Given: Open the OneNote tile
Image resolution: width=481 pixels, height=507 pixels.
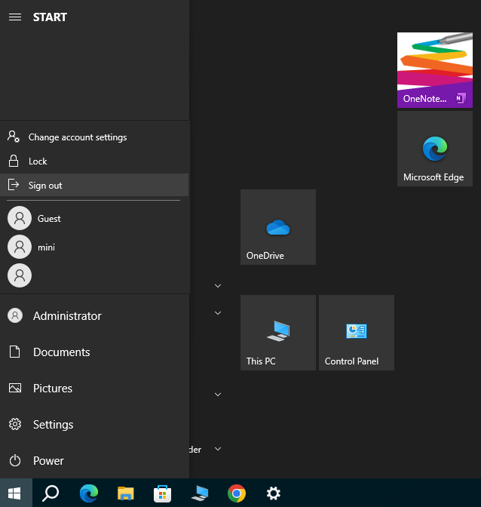Looking at the screenshot, I should 434,70.
